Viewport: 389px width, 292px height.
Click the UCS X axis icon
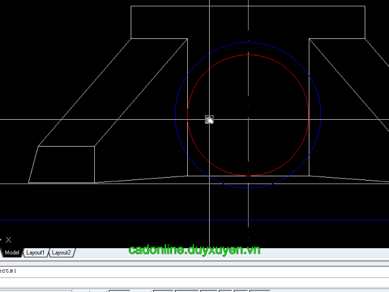9,240
